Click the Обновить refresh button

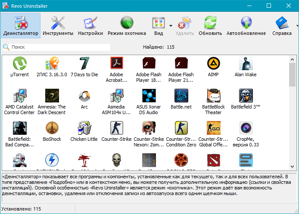[x=210, y=25]
